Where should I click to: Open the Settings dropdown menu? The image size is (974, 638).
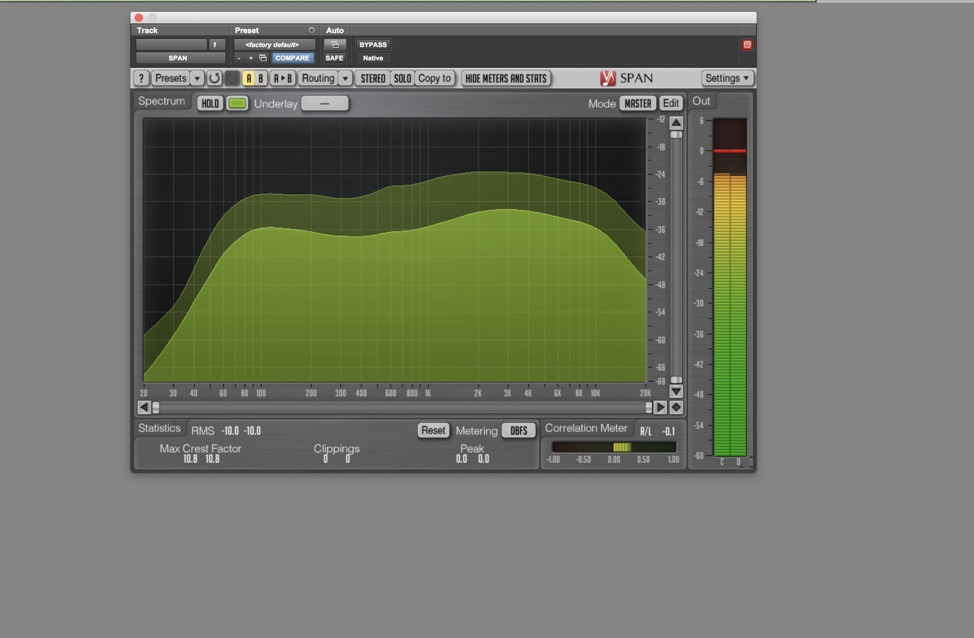pyautogui.click(x=727, y=78)
